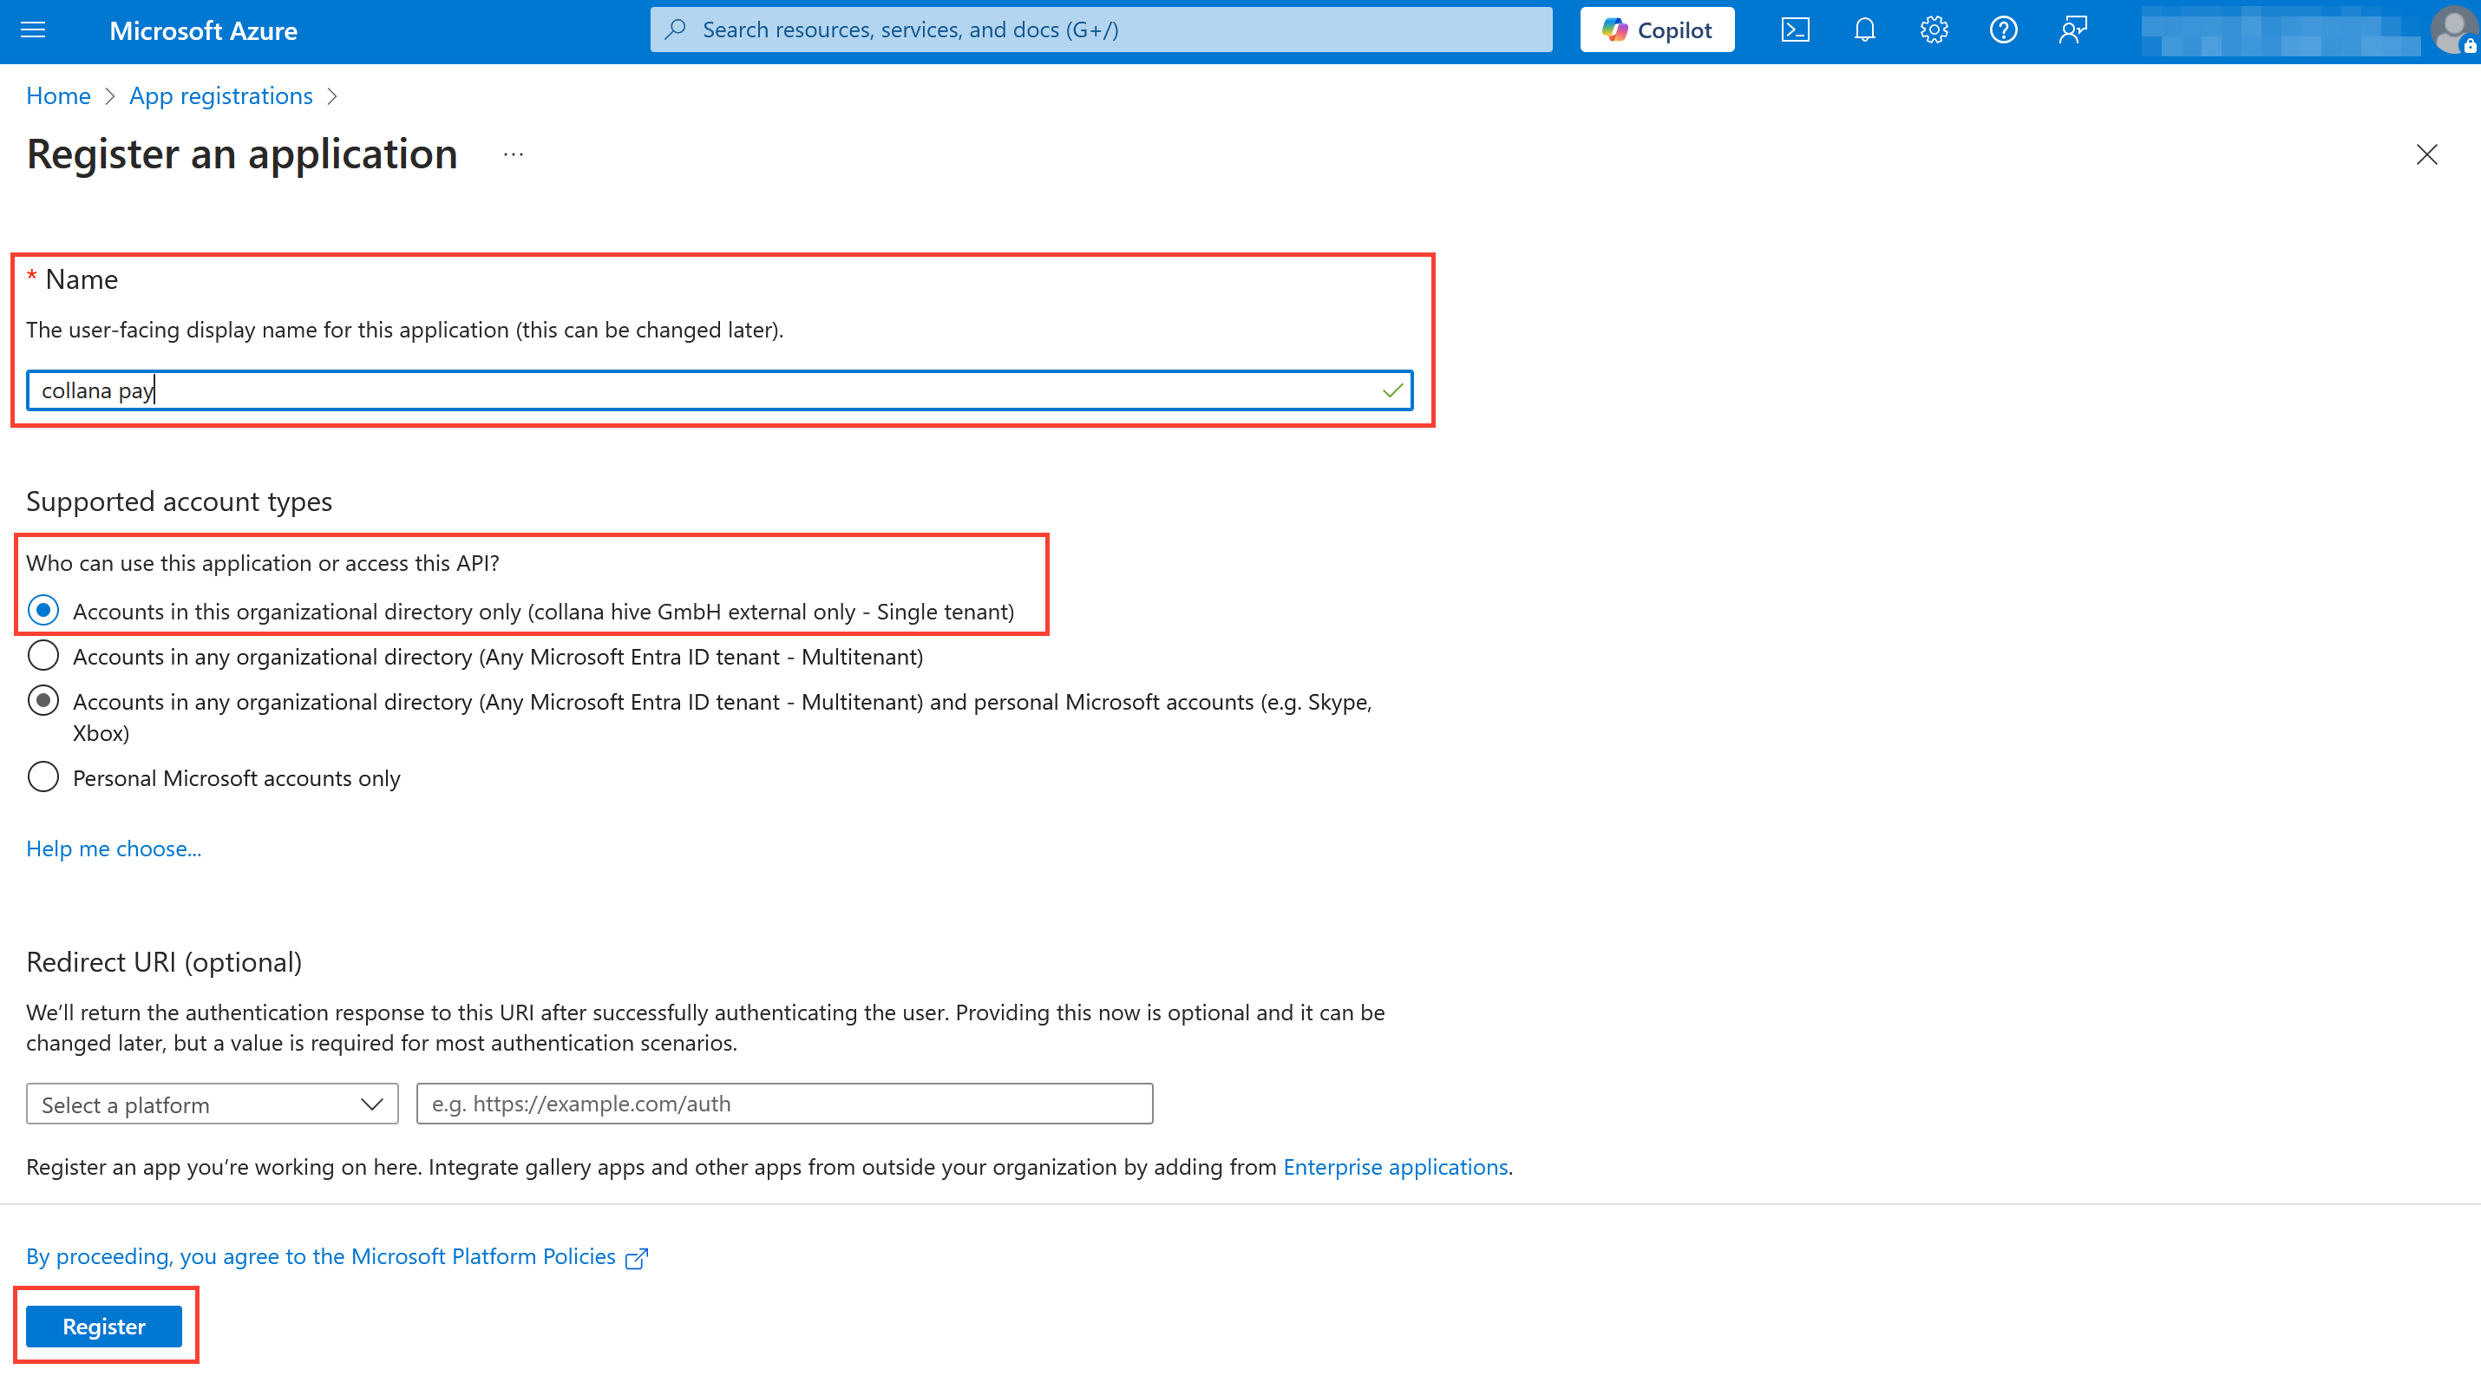Open the Enterprise applications link

1396,1166
